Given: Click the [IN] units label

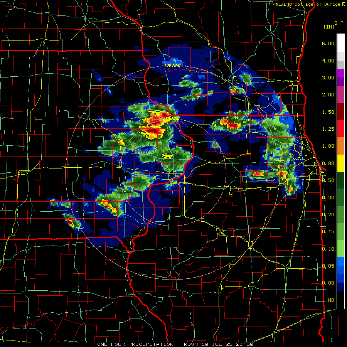Looking at the screenshot, I should click(x=329, y=27).
